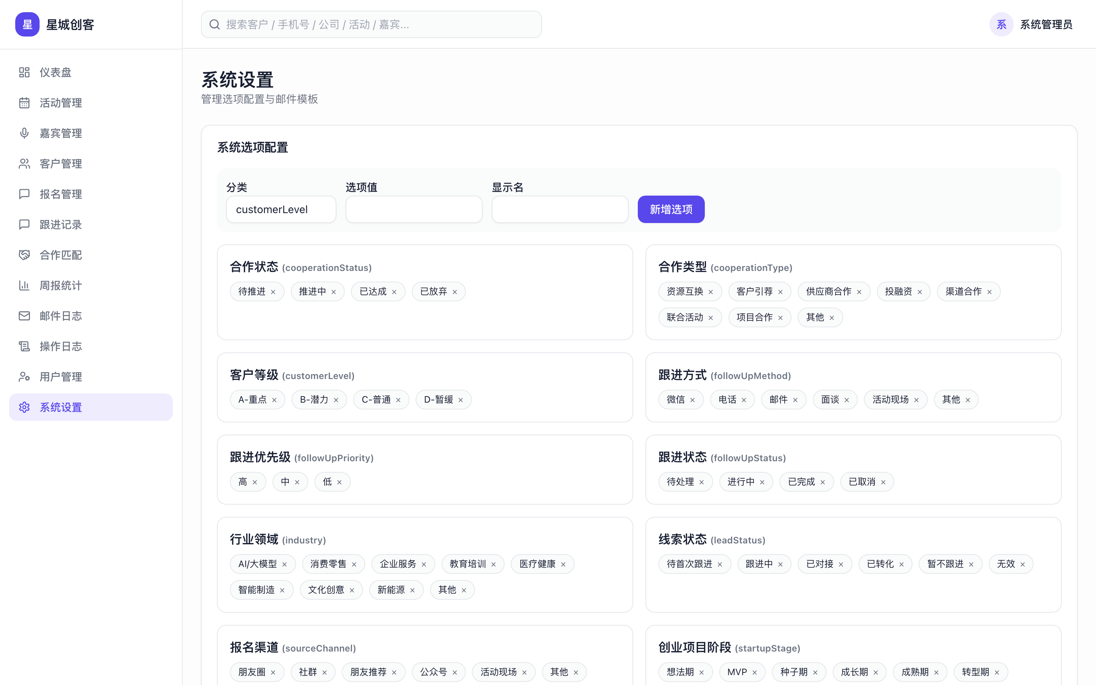The height and width of the screenshot is (685, 1096).
Task: Delete the A-重点 customer level tag
Action: click(274, 400)
